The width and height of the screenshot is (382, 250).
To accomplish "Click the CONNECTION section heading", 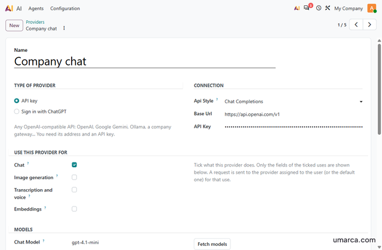I will click(x=208, y=85).
